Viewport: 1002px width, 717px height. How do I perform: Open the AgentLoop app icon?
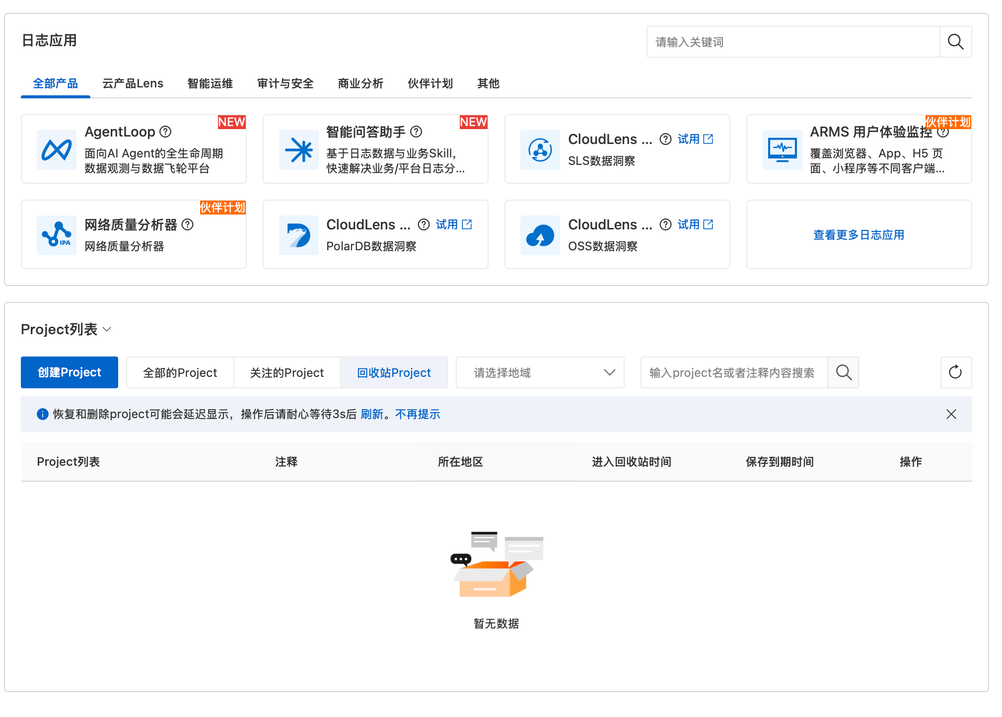click(57, 149)
